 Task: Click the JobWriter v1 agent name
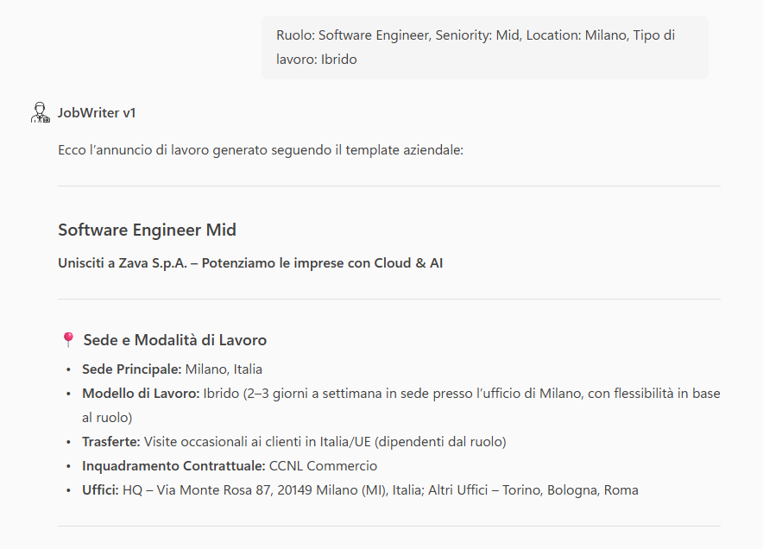click(x=97, y=113)
